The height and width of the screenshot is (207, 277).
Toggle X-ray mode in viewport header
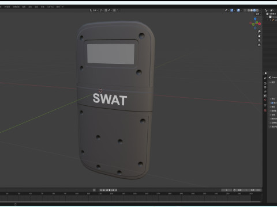pos(245,10)
